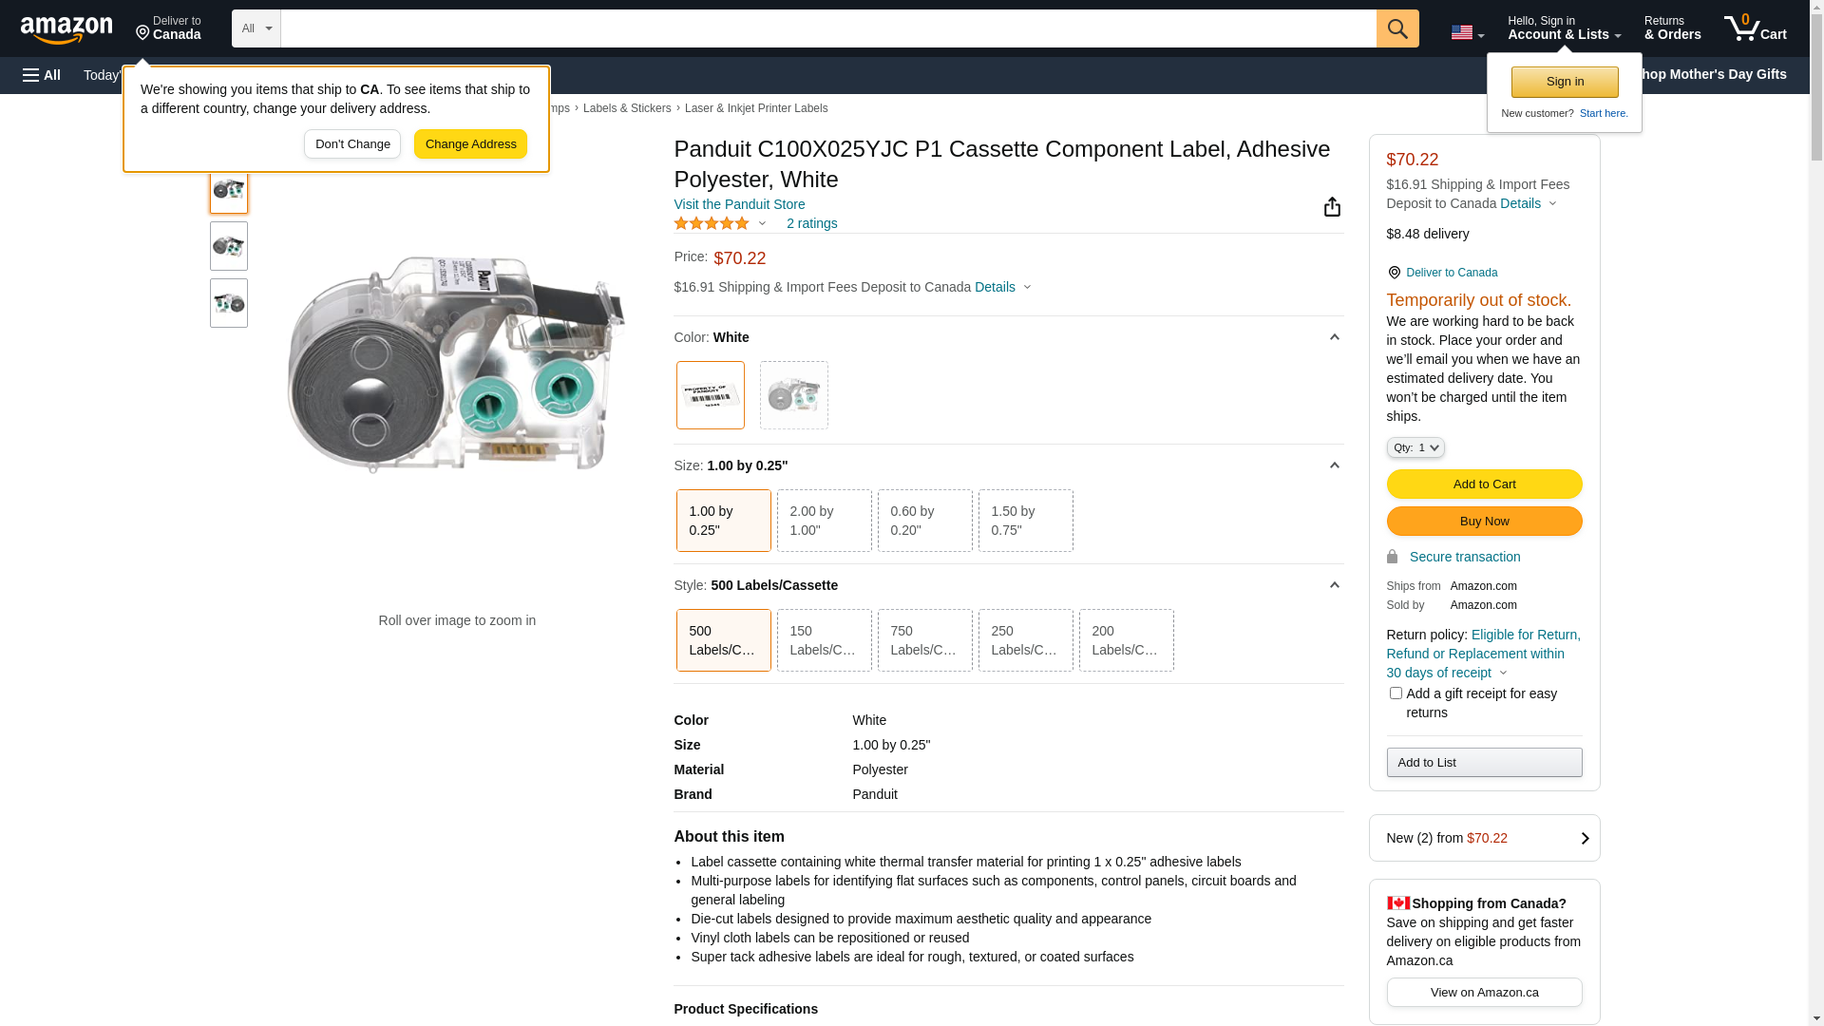Open the All hamburger menu
This screenshot has width=1824, height=1026.
point(42,75)
